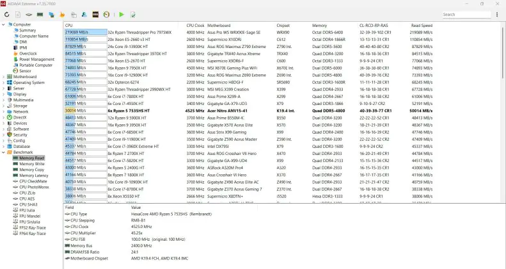Select the IPMI tree item
506x269 pixels.
point(23,48)
